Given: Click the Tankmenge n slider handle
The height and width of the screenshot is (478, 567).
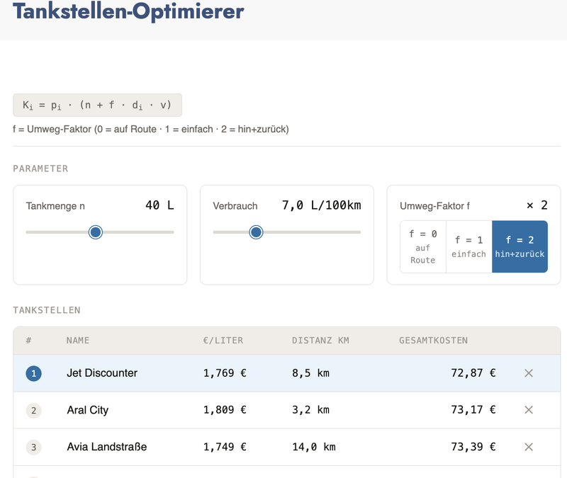Looking at the screenshot, I should pyautogui.click(x=96, y=232).
